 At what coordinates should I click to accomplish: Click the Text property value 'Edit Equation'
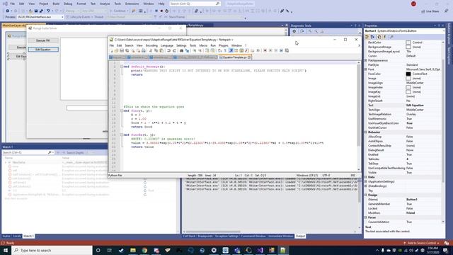tap(415, 106)
